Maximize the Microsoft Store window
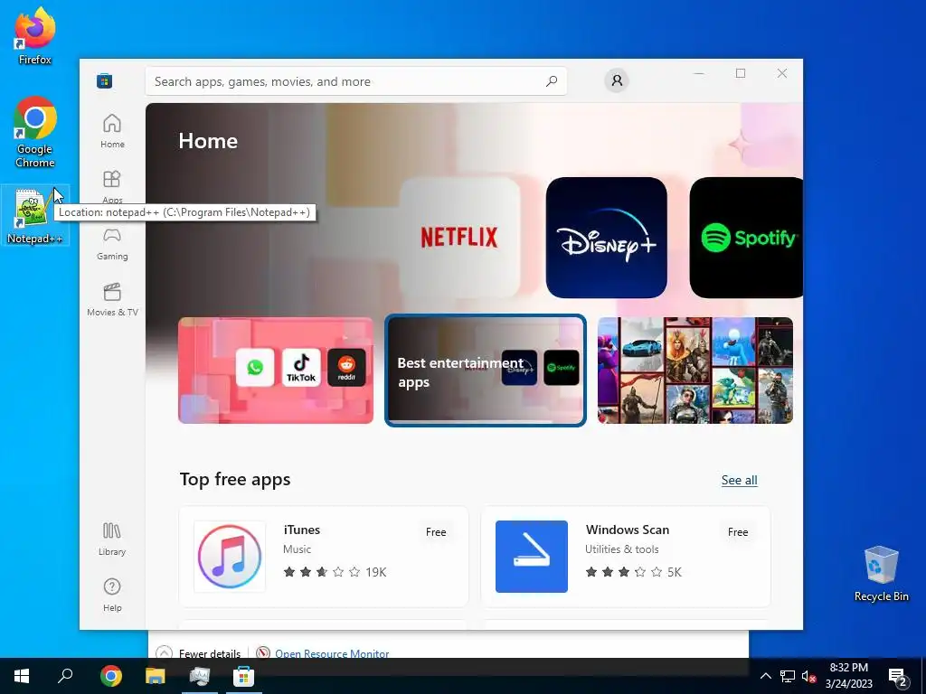926x694 pixels. click(741, 73)
